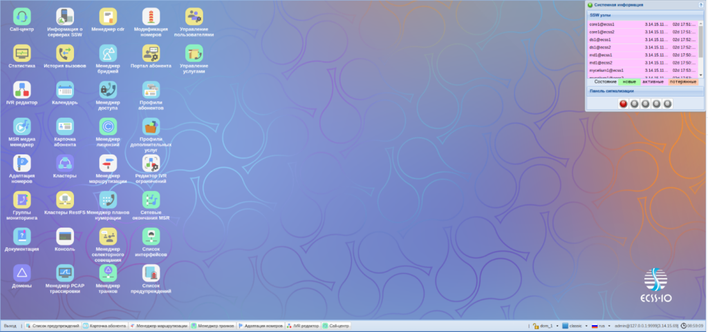Click help button in Системная информация
708x332 pixels.
point(701,5)
